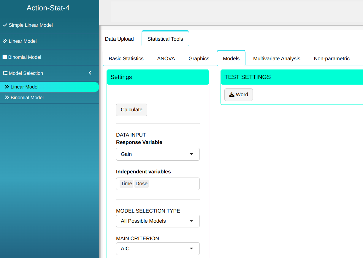The width and height of the screenshot is (363, 258).
Task: Open the ANOVA tab
Action: pyautogui.click(x=166, y=58)
